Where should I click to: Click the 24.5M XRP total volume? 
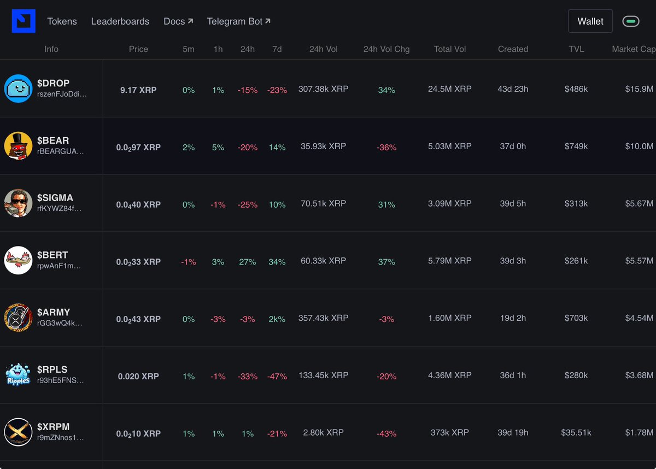(450, 89)
